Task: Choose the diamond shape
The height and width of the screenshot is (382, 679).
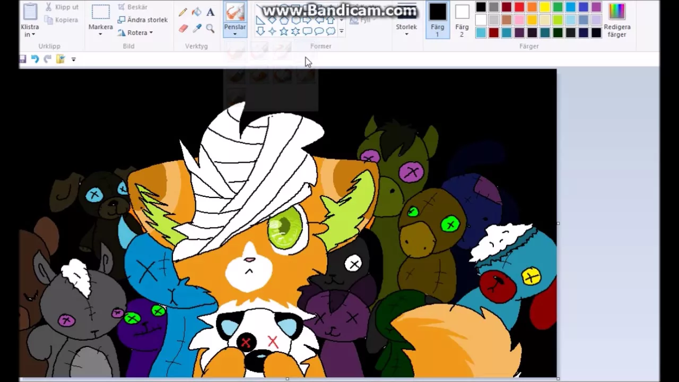Action: pyautogui.click(x=272, y=20)
